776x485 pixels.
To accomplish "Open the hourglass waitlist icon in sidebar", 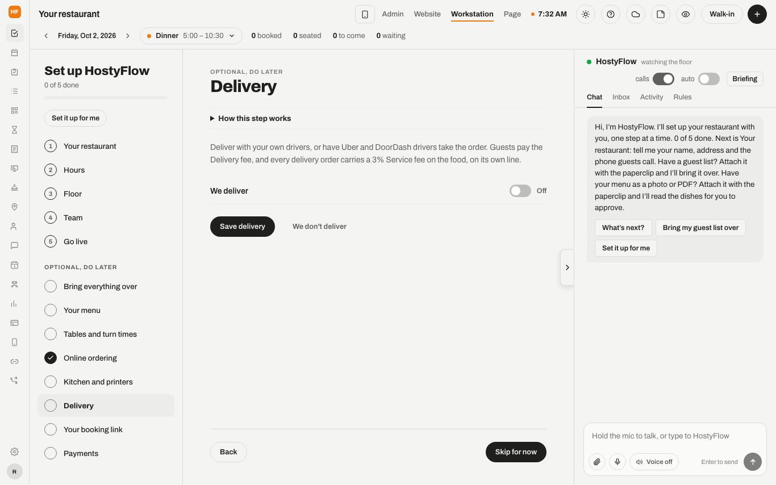I will point(14,130).
